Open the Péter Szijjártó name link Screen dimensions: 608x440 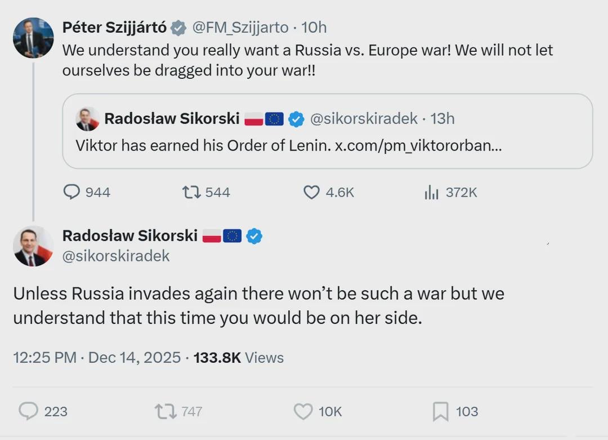(114, 27)
